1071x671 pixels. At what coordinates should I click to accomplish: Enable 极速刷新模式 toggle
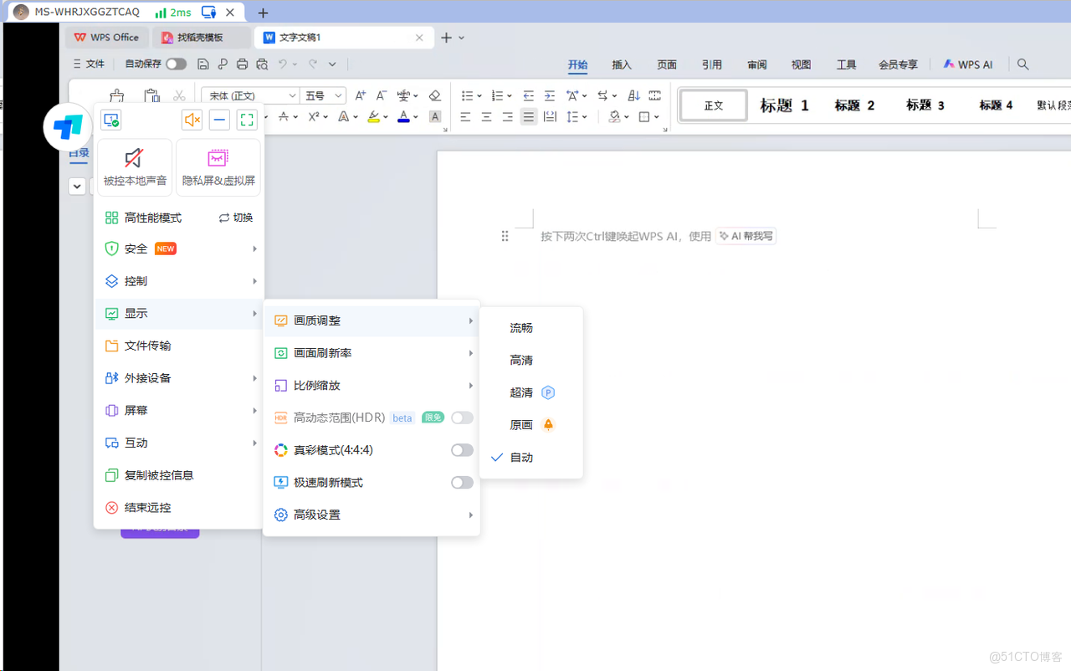click(462, 483)
